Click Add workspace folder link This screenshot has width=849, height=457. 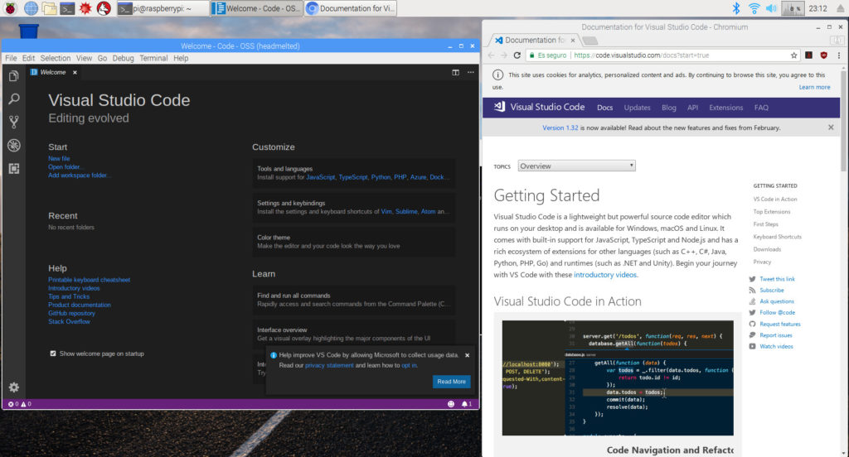(x=79, y=176)
